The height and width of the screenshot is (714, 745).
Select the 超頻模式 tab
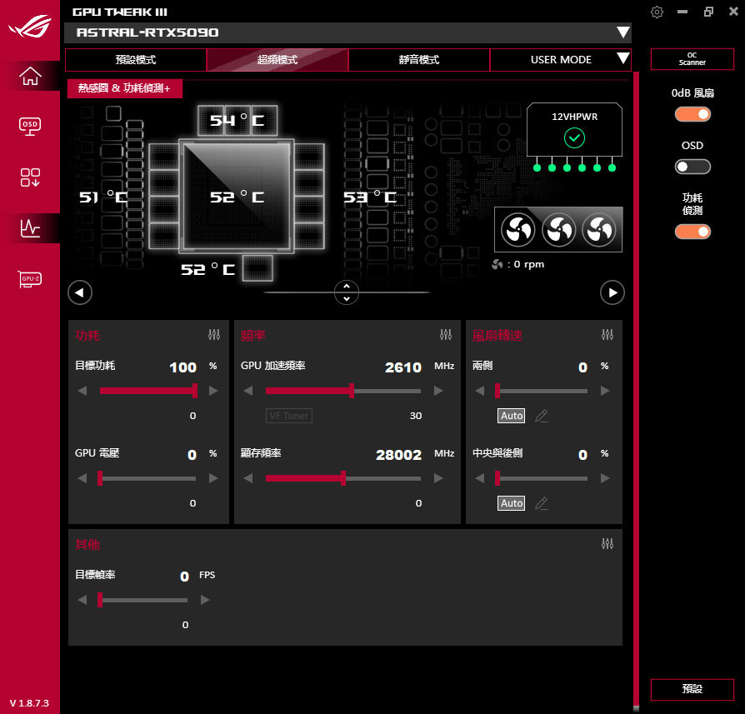(x=277, y=60)
